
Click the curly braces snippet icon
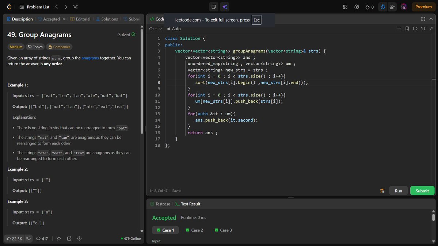point(415,28)
